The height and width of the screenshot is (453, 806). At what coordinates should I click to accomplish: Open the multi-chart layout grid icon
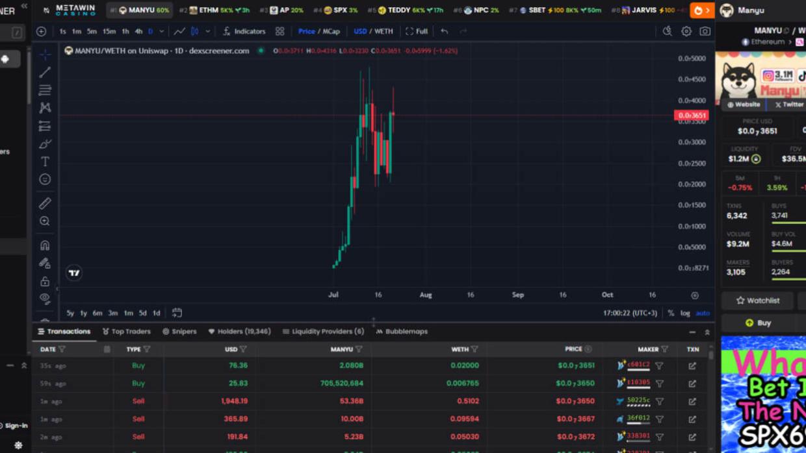click(x=279, y=31)
